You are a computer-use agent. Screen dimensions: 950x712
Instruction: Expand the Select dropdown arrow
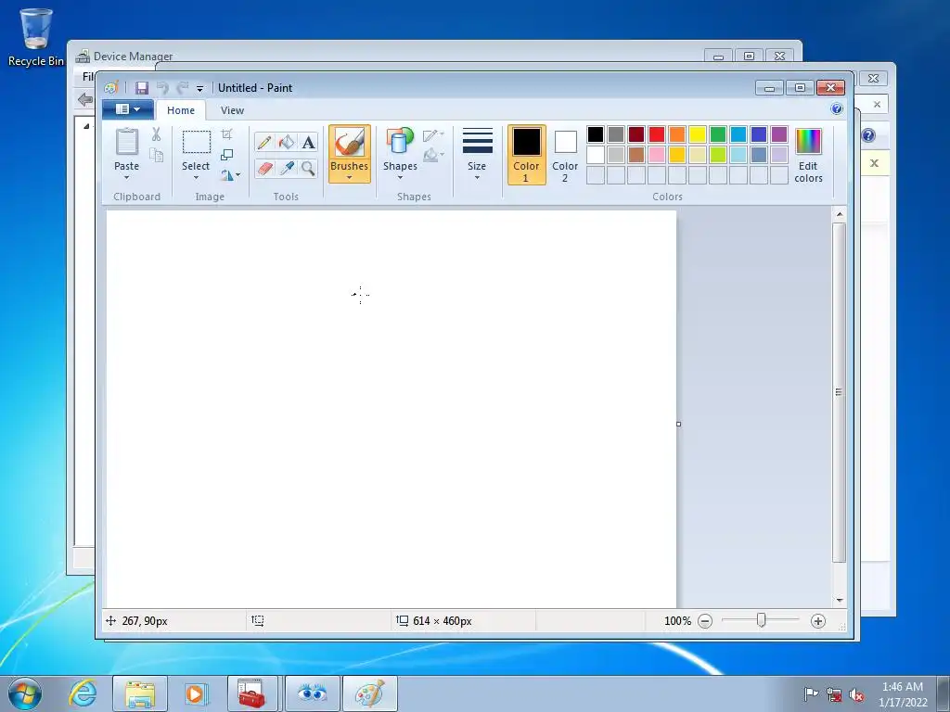coord(196,177)
